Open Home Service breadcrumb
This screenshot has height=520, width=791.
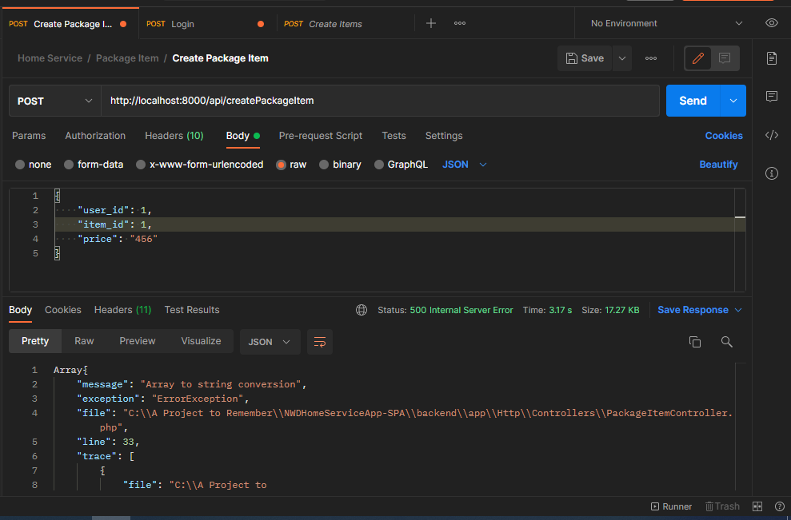(x=50, y=58)
